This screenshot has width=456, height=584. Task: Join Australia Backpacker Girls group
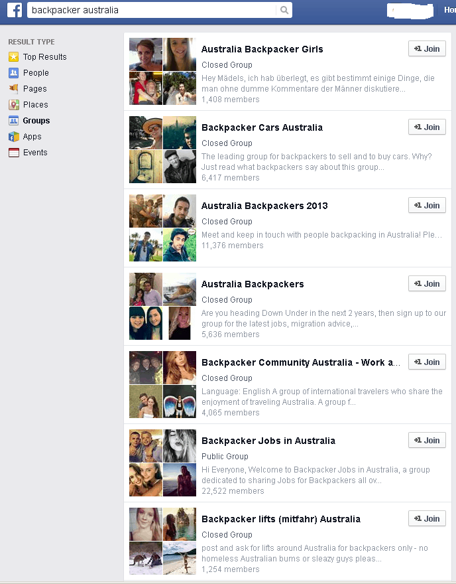pyautogui.click(x=427, y=49)
